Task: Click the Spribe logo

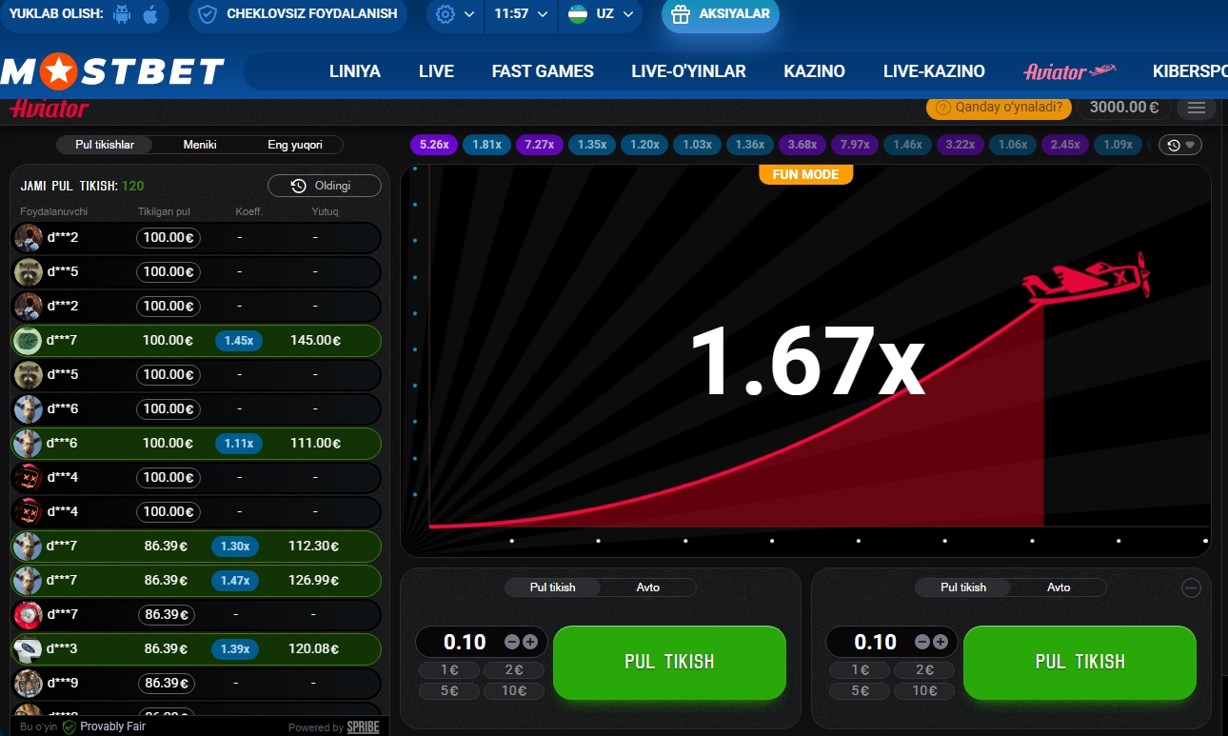Action: tap(363, 727)
